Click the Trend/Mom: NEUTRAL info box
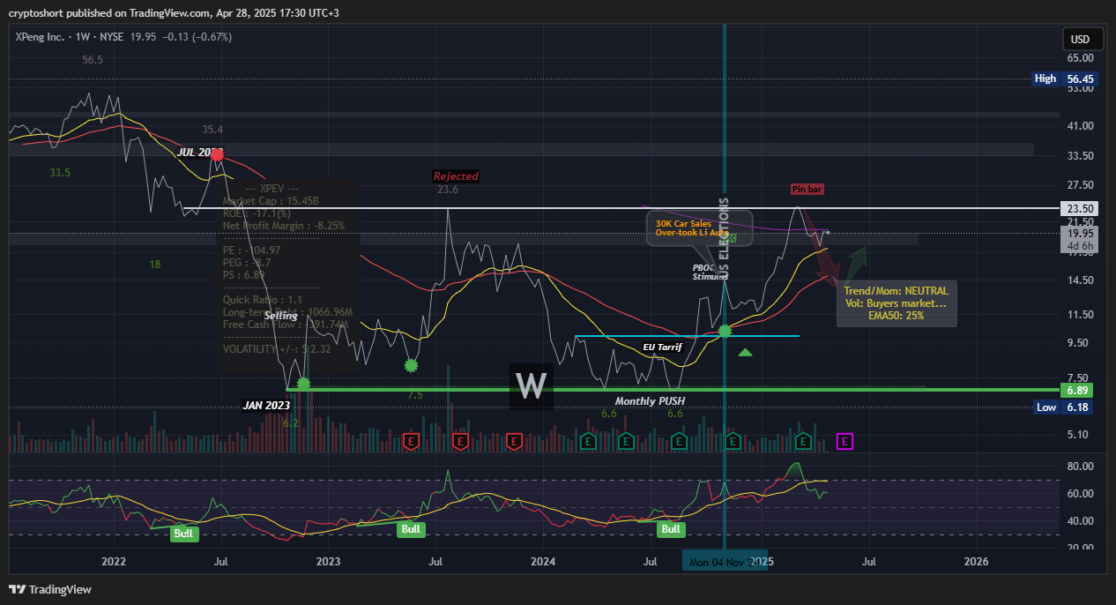The image size is (1116, 605). [x=896, y=303]
